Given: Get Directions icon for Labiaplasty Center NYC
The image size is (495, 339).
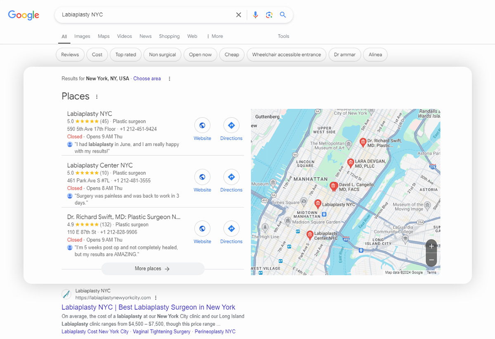Looking at the screenshot, I should pos(231,177).
